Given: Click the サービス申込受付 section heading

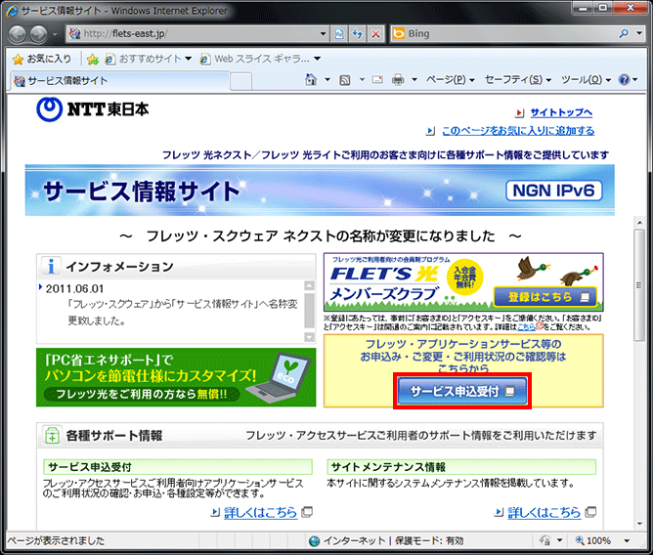Looking at the screenshot, I should 177,467.
